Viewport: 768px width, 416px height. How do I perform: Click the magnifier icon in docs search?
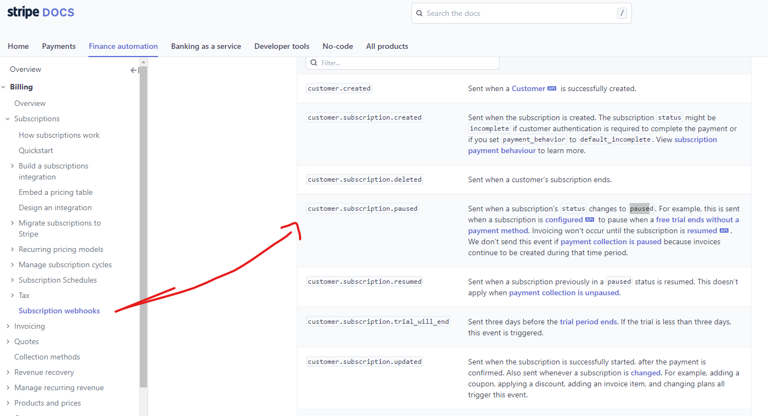click(420, 13)
